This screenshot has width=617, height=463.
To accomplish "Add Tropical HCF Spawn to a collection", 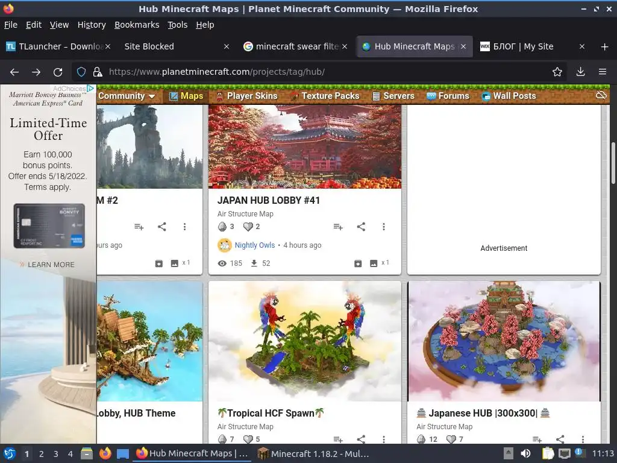I will point(337,439).
